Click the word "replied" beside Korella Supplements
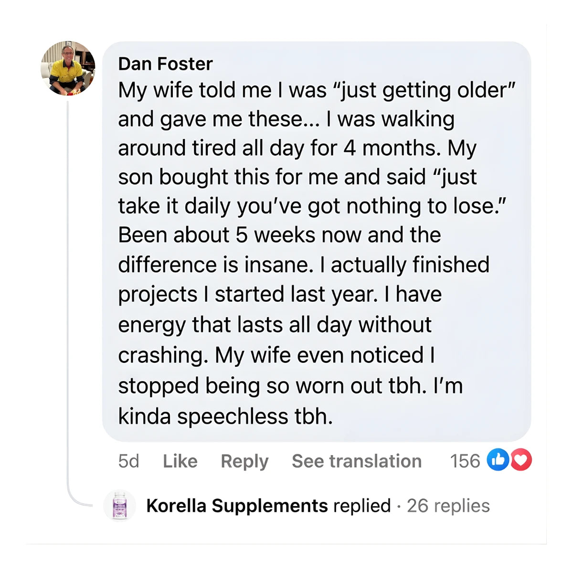Viewport: 573px width, 573px height. pyautogui.click(x=362, y=506)
